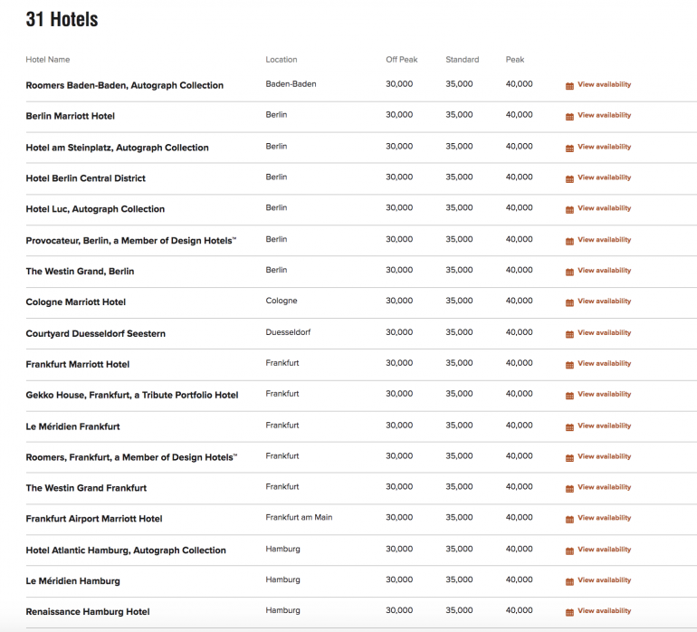Select The Westin Grand Frankfurt hotel name

coord(86,488)
